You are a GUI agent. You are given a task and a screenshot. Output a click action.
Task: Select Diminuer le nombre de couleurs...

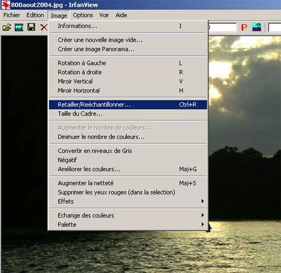[x=128, y=137]
